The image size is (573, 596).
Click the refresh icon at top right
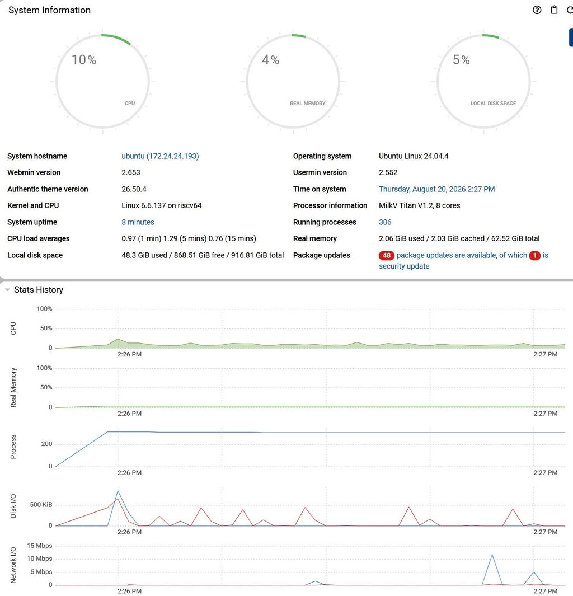[x=570, y=10]
